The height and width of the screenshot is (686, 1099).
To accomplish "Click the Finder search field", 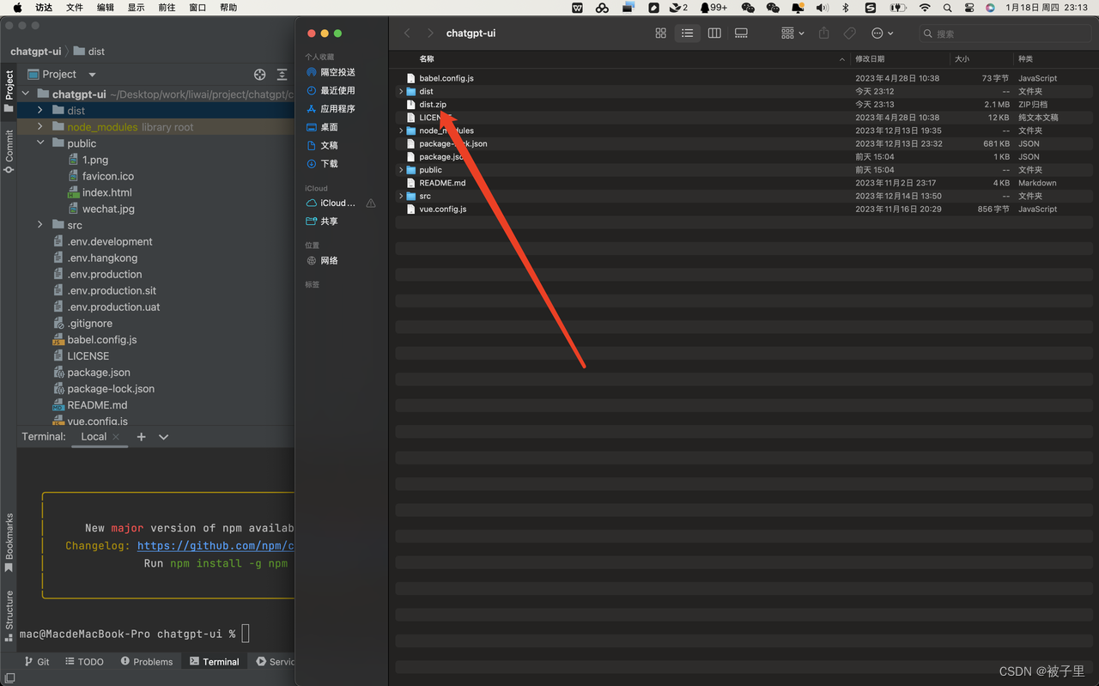I will pos(1005,33).
